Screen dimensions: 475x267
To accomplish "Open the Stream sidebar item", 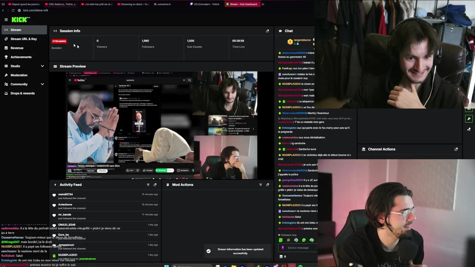I will click(x=24, y=30).
